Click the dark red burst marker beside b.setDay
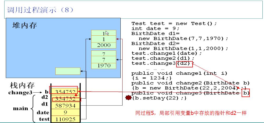Screen dimensions: 264x123 coord(128,98)
